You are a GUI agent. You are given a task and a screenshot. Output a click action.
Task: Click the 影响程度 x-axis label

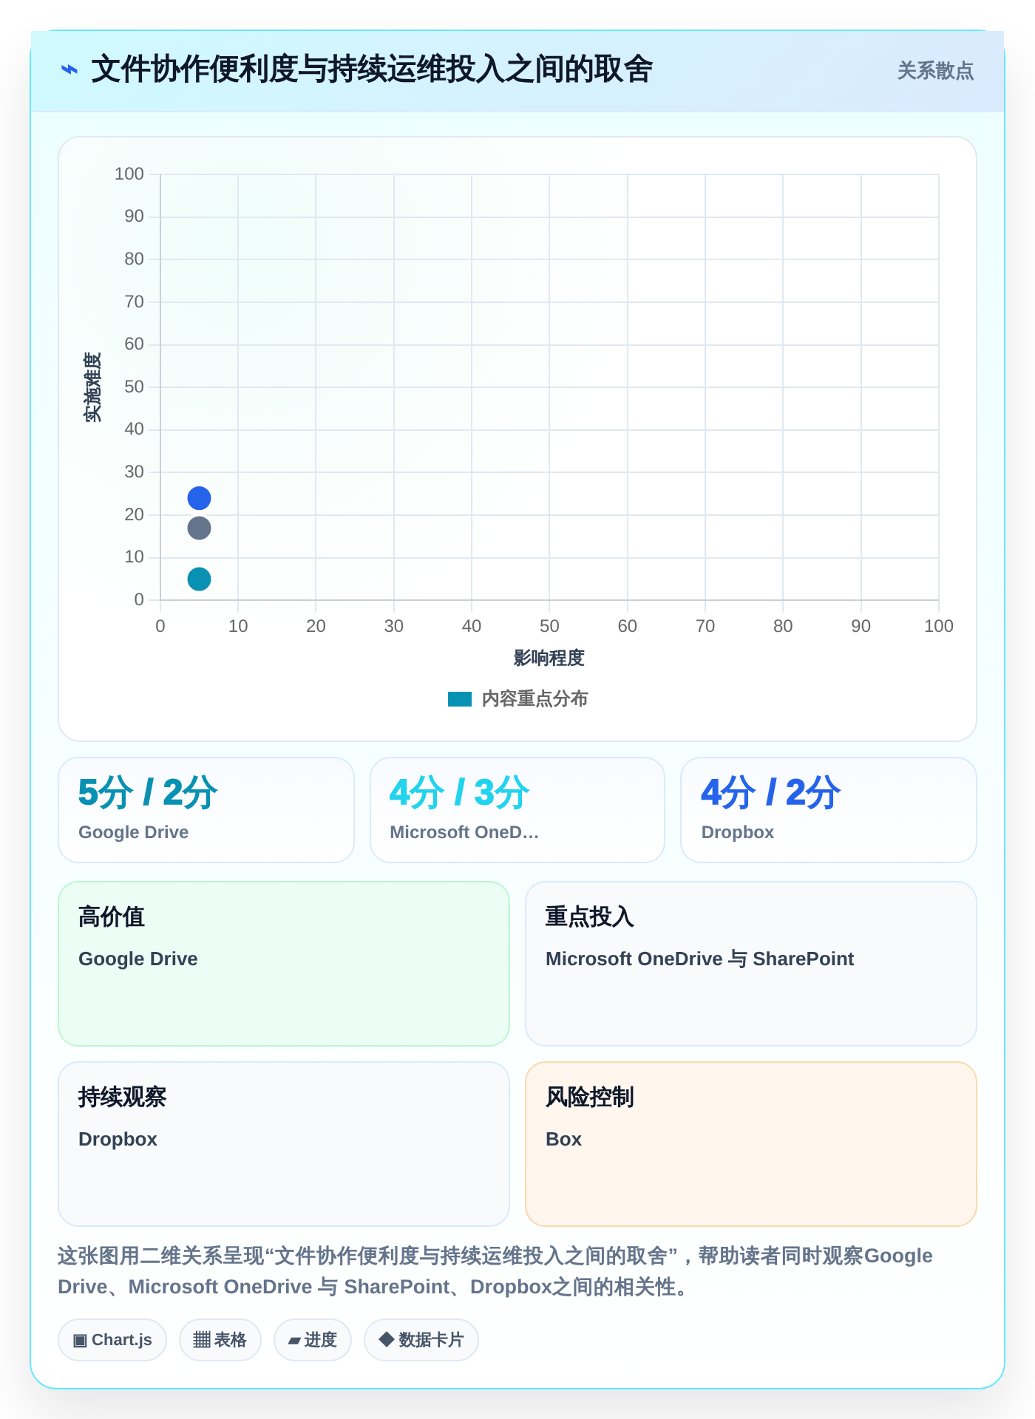pos(549,658)
